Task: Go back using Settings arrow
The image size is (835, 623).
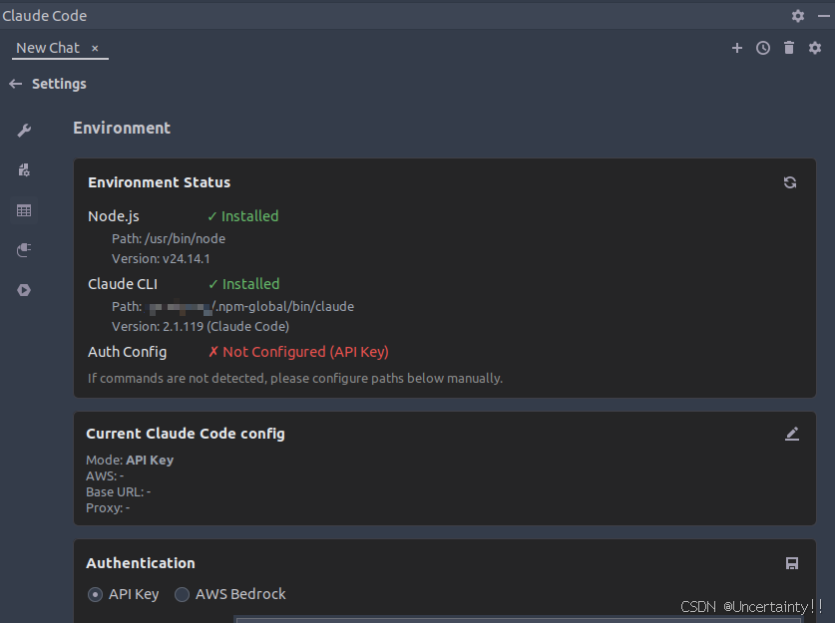Action: [15, 84]
